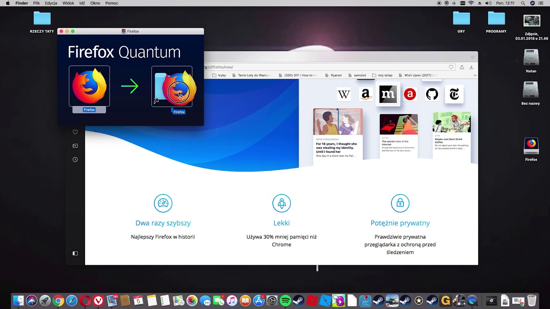The height and width of the screenshot is (309, 550).
Task: Open the Ryanair bookmark
Action: 334,75
